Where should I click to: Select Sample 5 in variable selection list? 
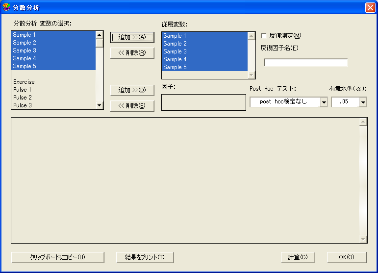53,66
